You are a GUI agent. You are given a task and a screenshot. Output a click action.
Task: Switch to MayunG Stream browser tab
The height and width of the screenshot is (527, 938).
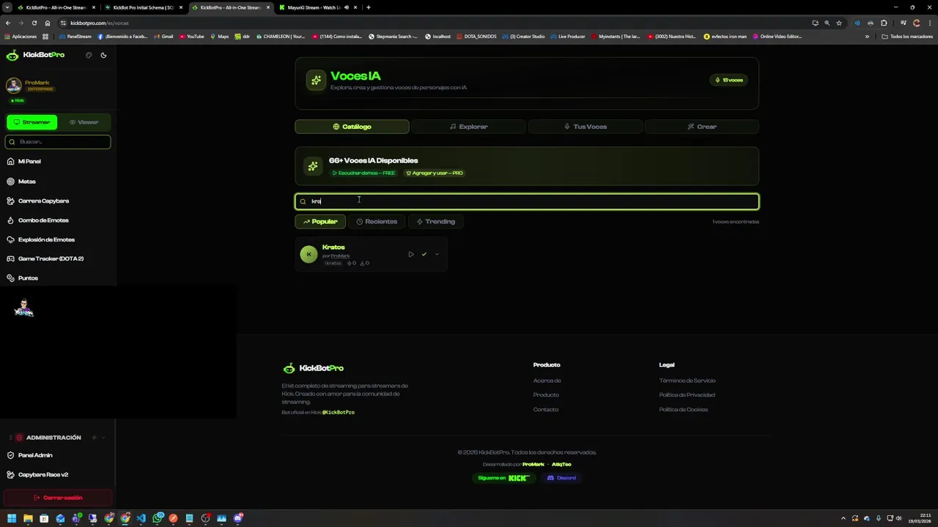tap(317, 7)
